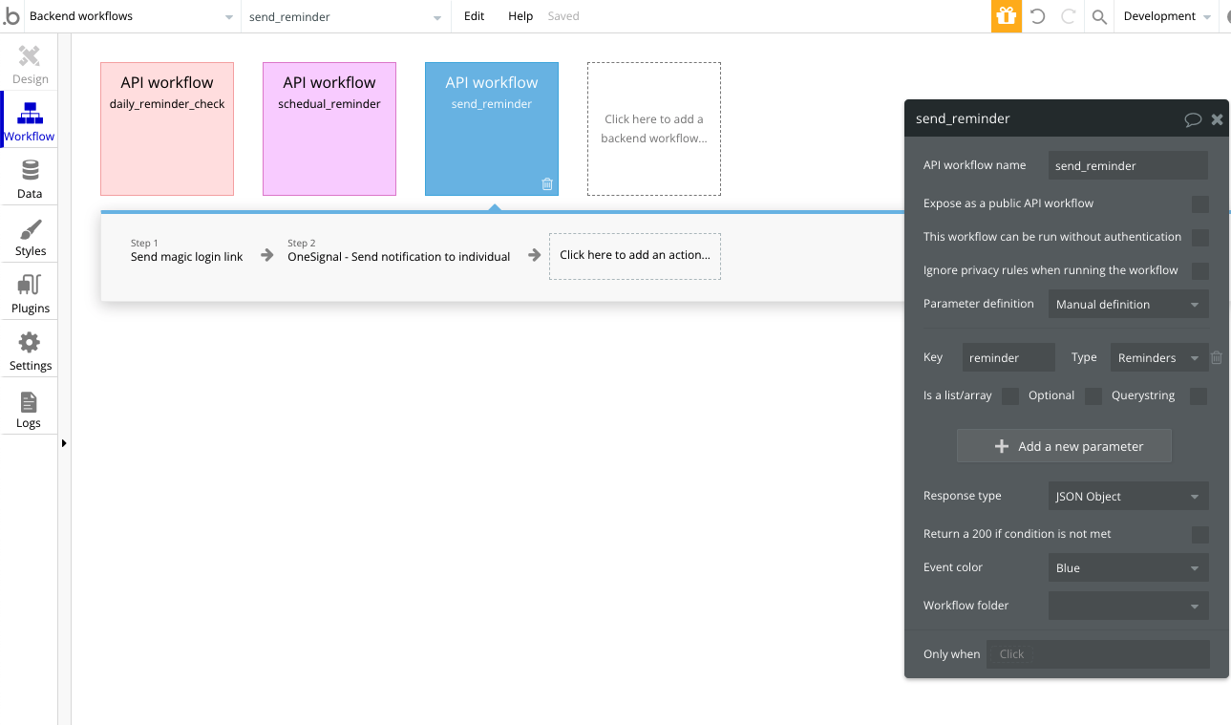Image resolution: width=1231 pixels, height=725 pixels.
Task: Click the undo arrow icon
Action: click(x=1038, y=16)
